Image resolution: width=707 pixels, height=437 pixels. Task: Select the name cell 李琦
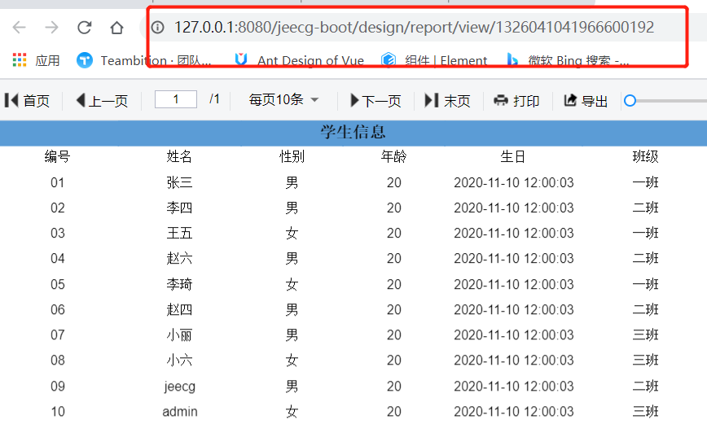(x=179, y=284)
